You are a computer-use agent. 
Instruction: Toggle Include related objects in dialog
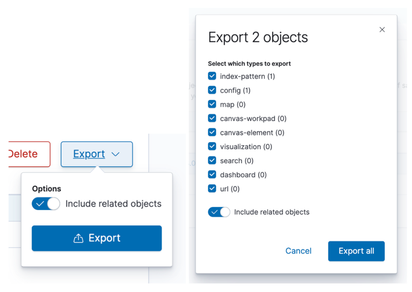point(219,212)
